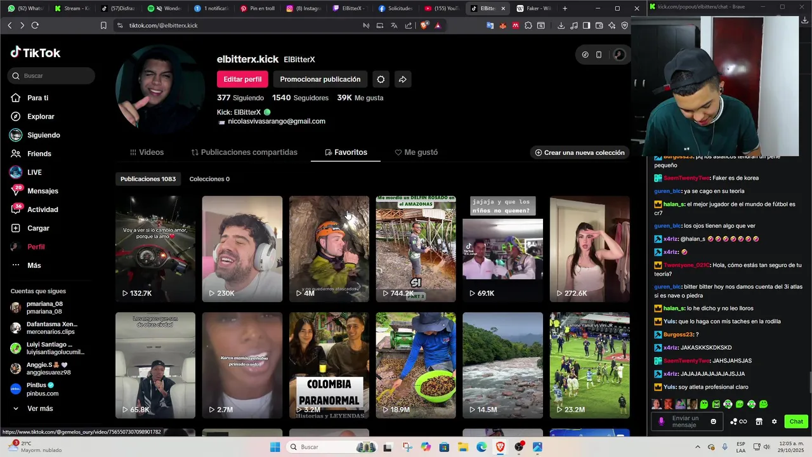
Task: Open Windows Start menu
Action: [x=275, y=447]
